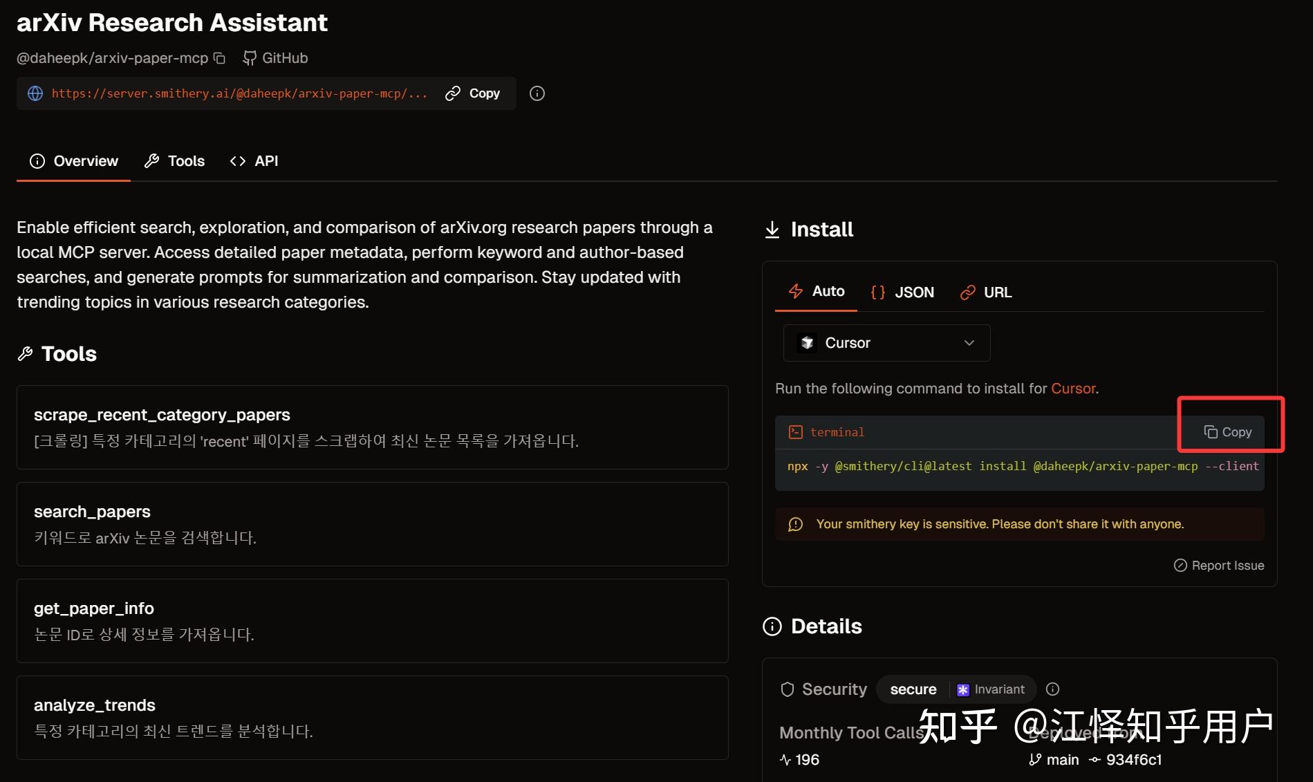
Task: Select the Overview tab
Action: 73,161
